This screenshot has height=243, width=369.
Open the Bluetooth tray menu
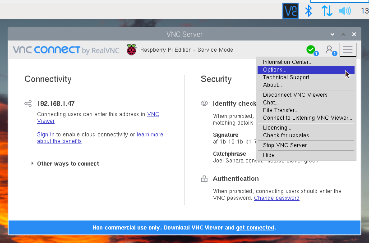[309, 11]
